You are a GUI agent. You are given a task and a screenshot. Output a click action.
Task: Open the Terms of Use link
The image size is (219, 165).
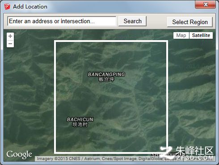[200, 159]
